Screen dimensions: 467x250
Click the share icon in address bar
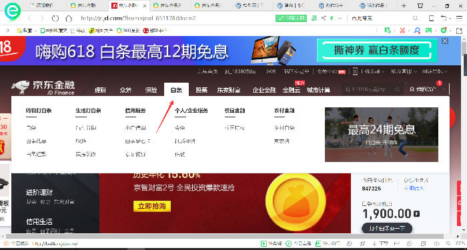tap(324, 19)
